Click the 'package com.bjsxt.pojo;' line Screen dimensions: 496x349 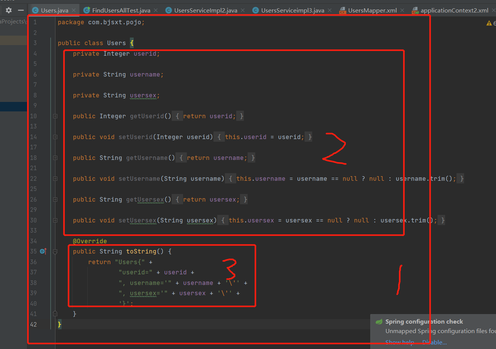101,22
